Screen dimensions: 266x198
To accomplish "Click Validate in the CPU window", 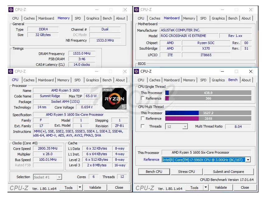I will click(95, 187).
